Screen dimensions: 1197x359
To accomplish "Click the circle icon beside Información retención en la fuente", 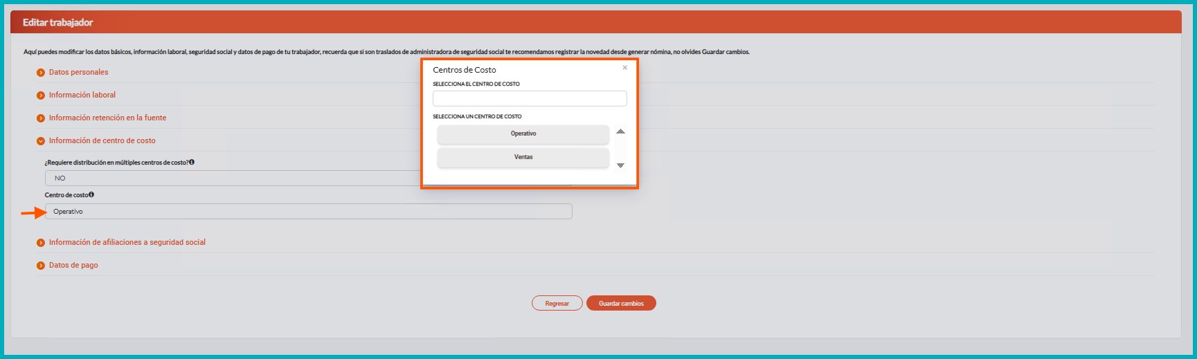I will pos(41,118).
